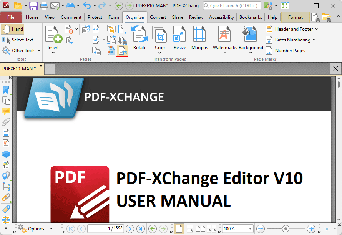Open the Comments pane in the sidebar

pos(6,111)
